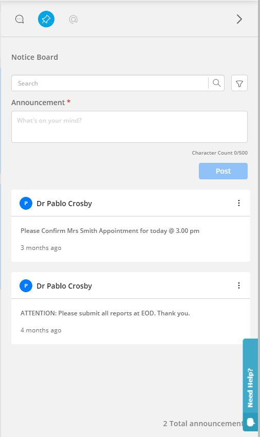Click avatar on Mrs Smith appointment post
Image resolution: width=260 pixels, height=437 pixels.
tap(26, 203)
